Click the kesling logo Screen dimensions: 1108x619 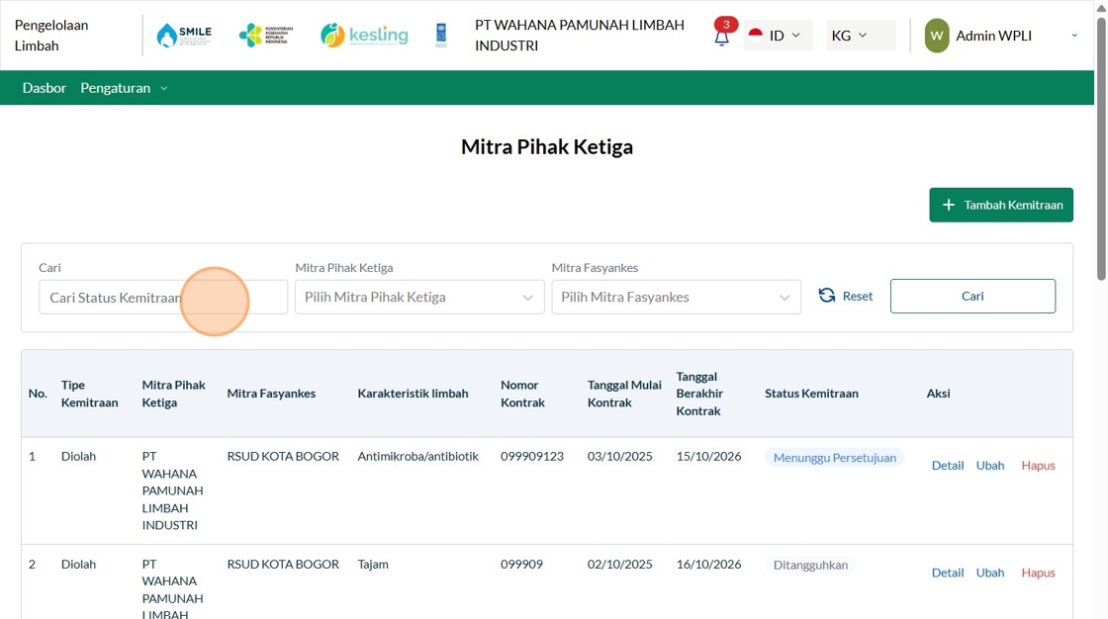click(364, 36)
